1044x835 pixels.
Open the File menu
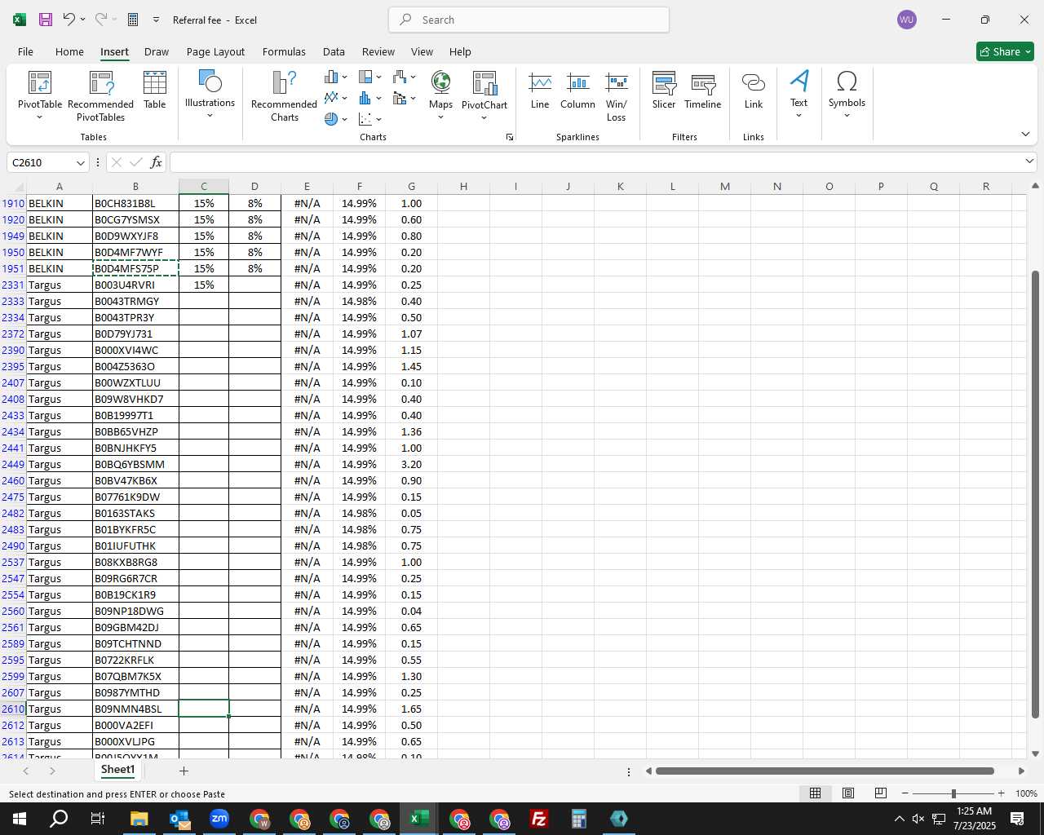pyautogui.click(x=25, y=51)
